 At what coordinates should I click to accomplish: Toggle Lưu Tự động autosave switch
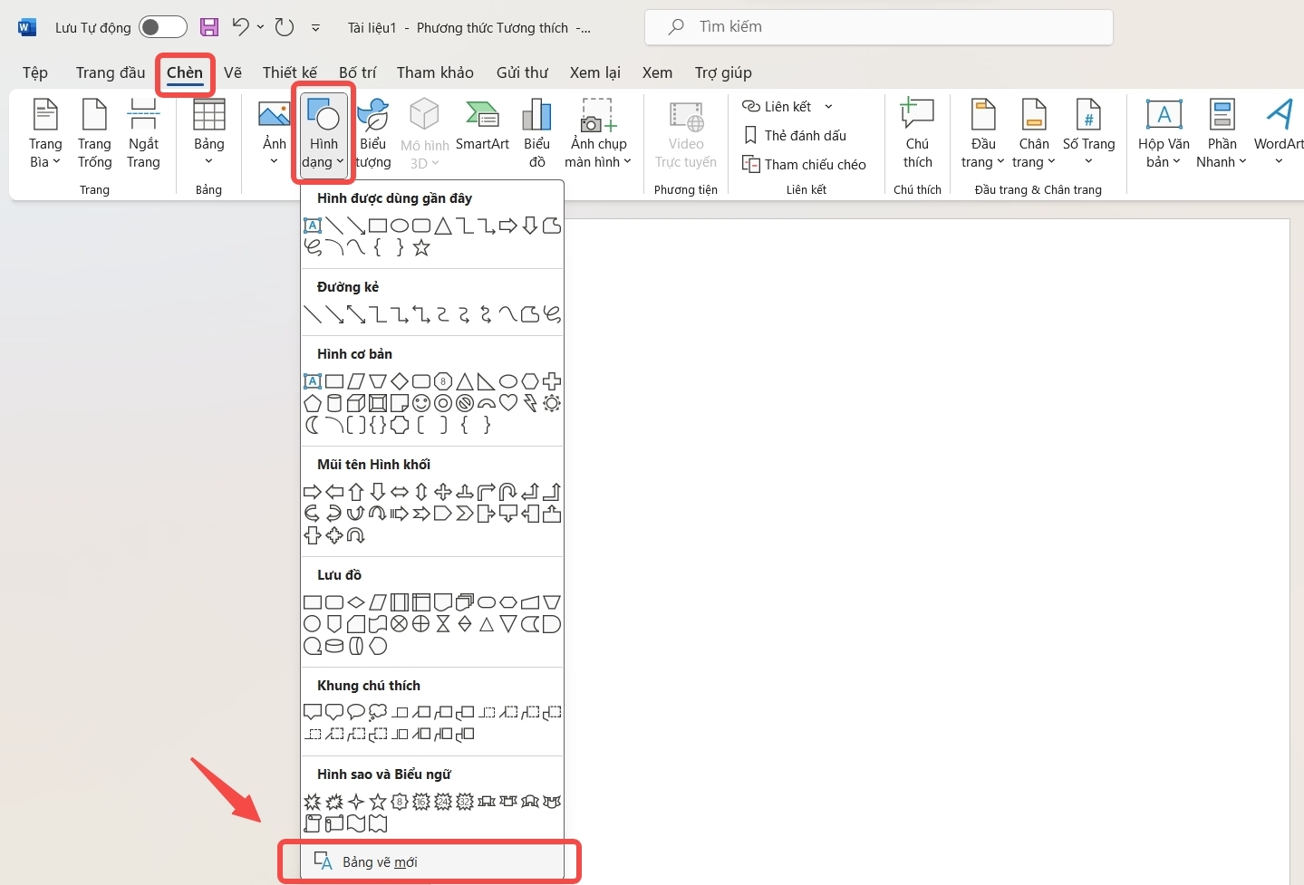point(163,27)
